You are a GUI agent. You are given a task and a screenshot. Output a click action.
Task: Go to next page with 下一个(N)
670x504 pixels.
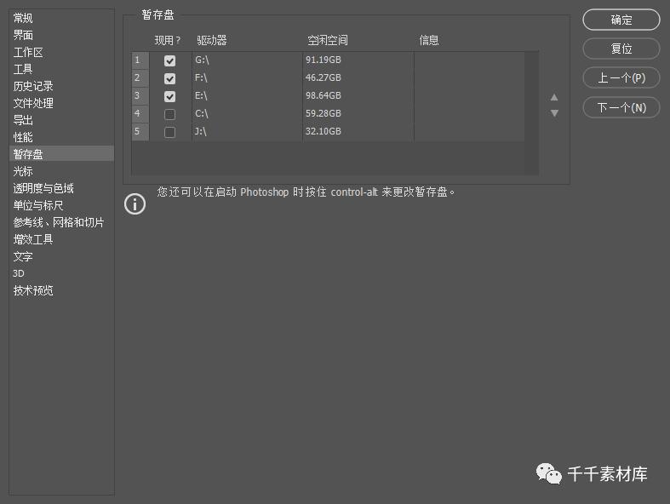pos(621,107)
